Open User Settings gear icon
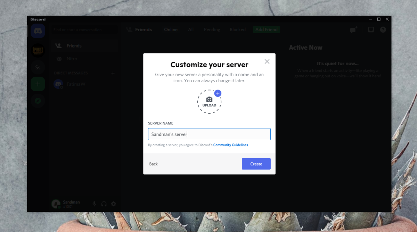Screen dimensions: 417x232 [113, 204]
